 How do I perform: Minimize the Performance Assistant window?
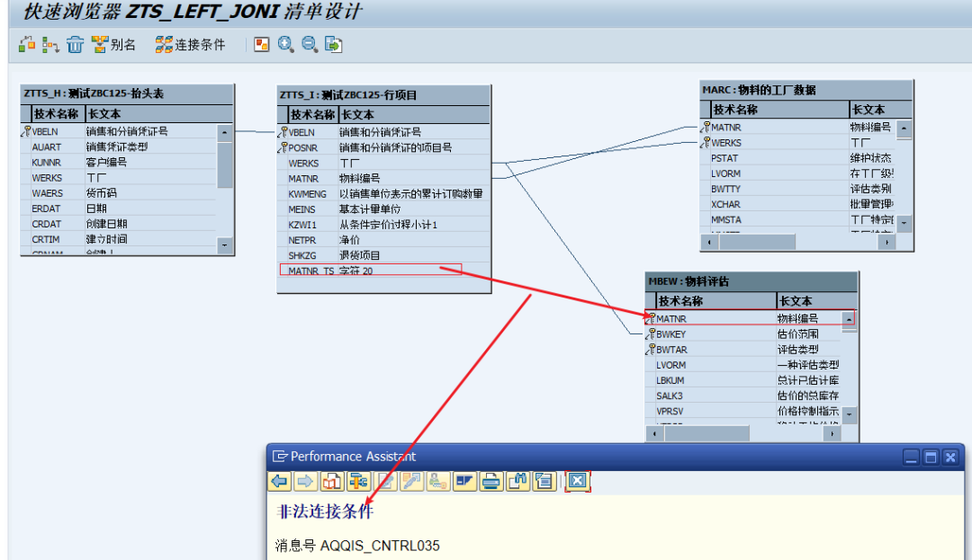[x=911, y=458]
